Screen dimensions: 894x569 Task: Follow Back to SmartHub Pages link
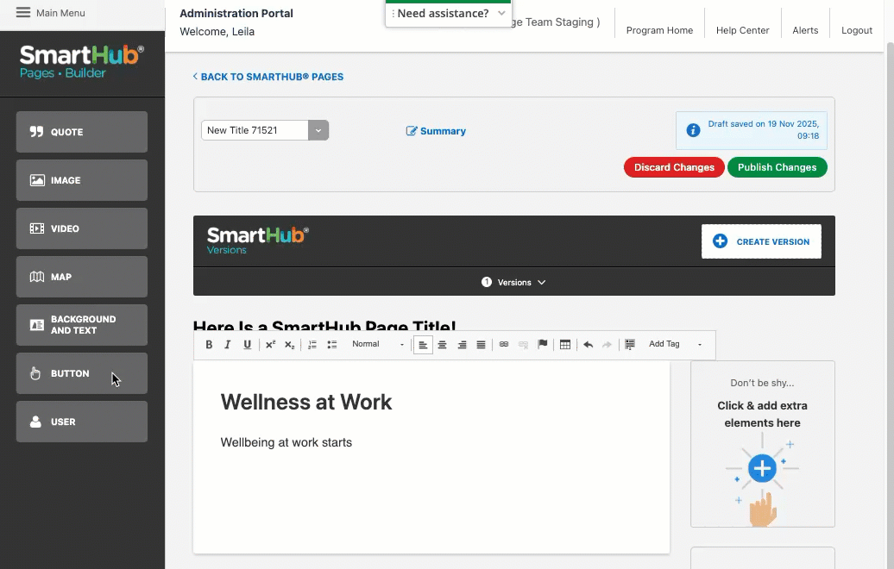click(268, 77)
